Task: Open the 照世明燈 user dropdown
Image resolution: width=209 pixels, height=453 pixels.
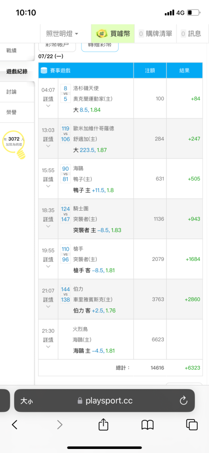Action: click(62, 34)
